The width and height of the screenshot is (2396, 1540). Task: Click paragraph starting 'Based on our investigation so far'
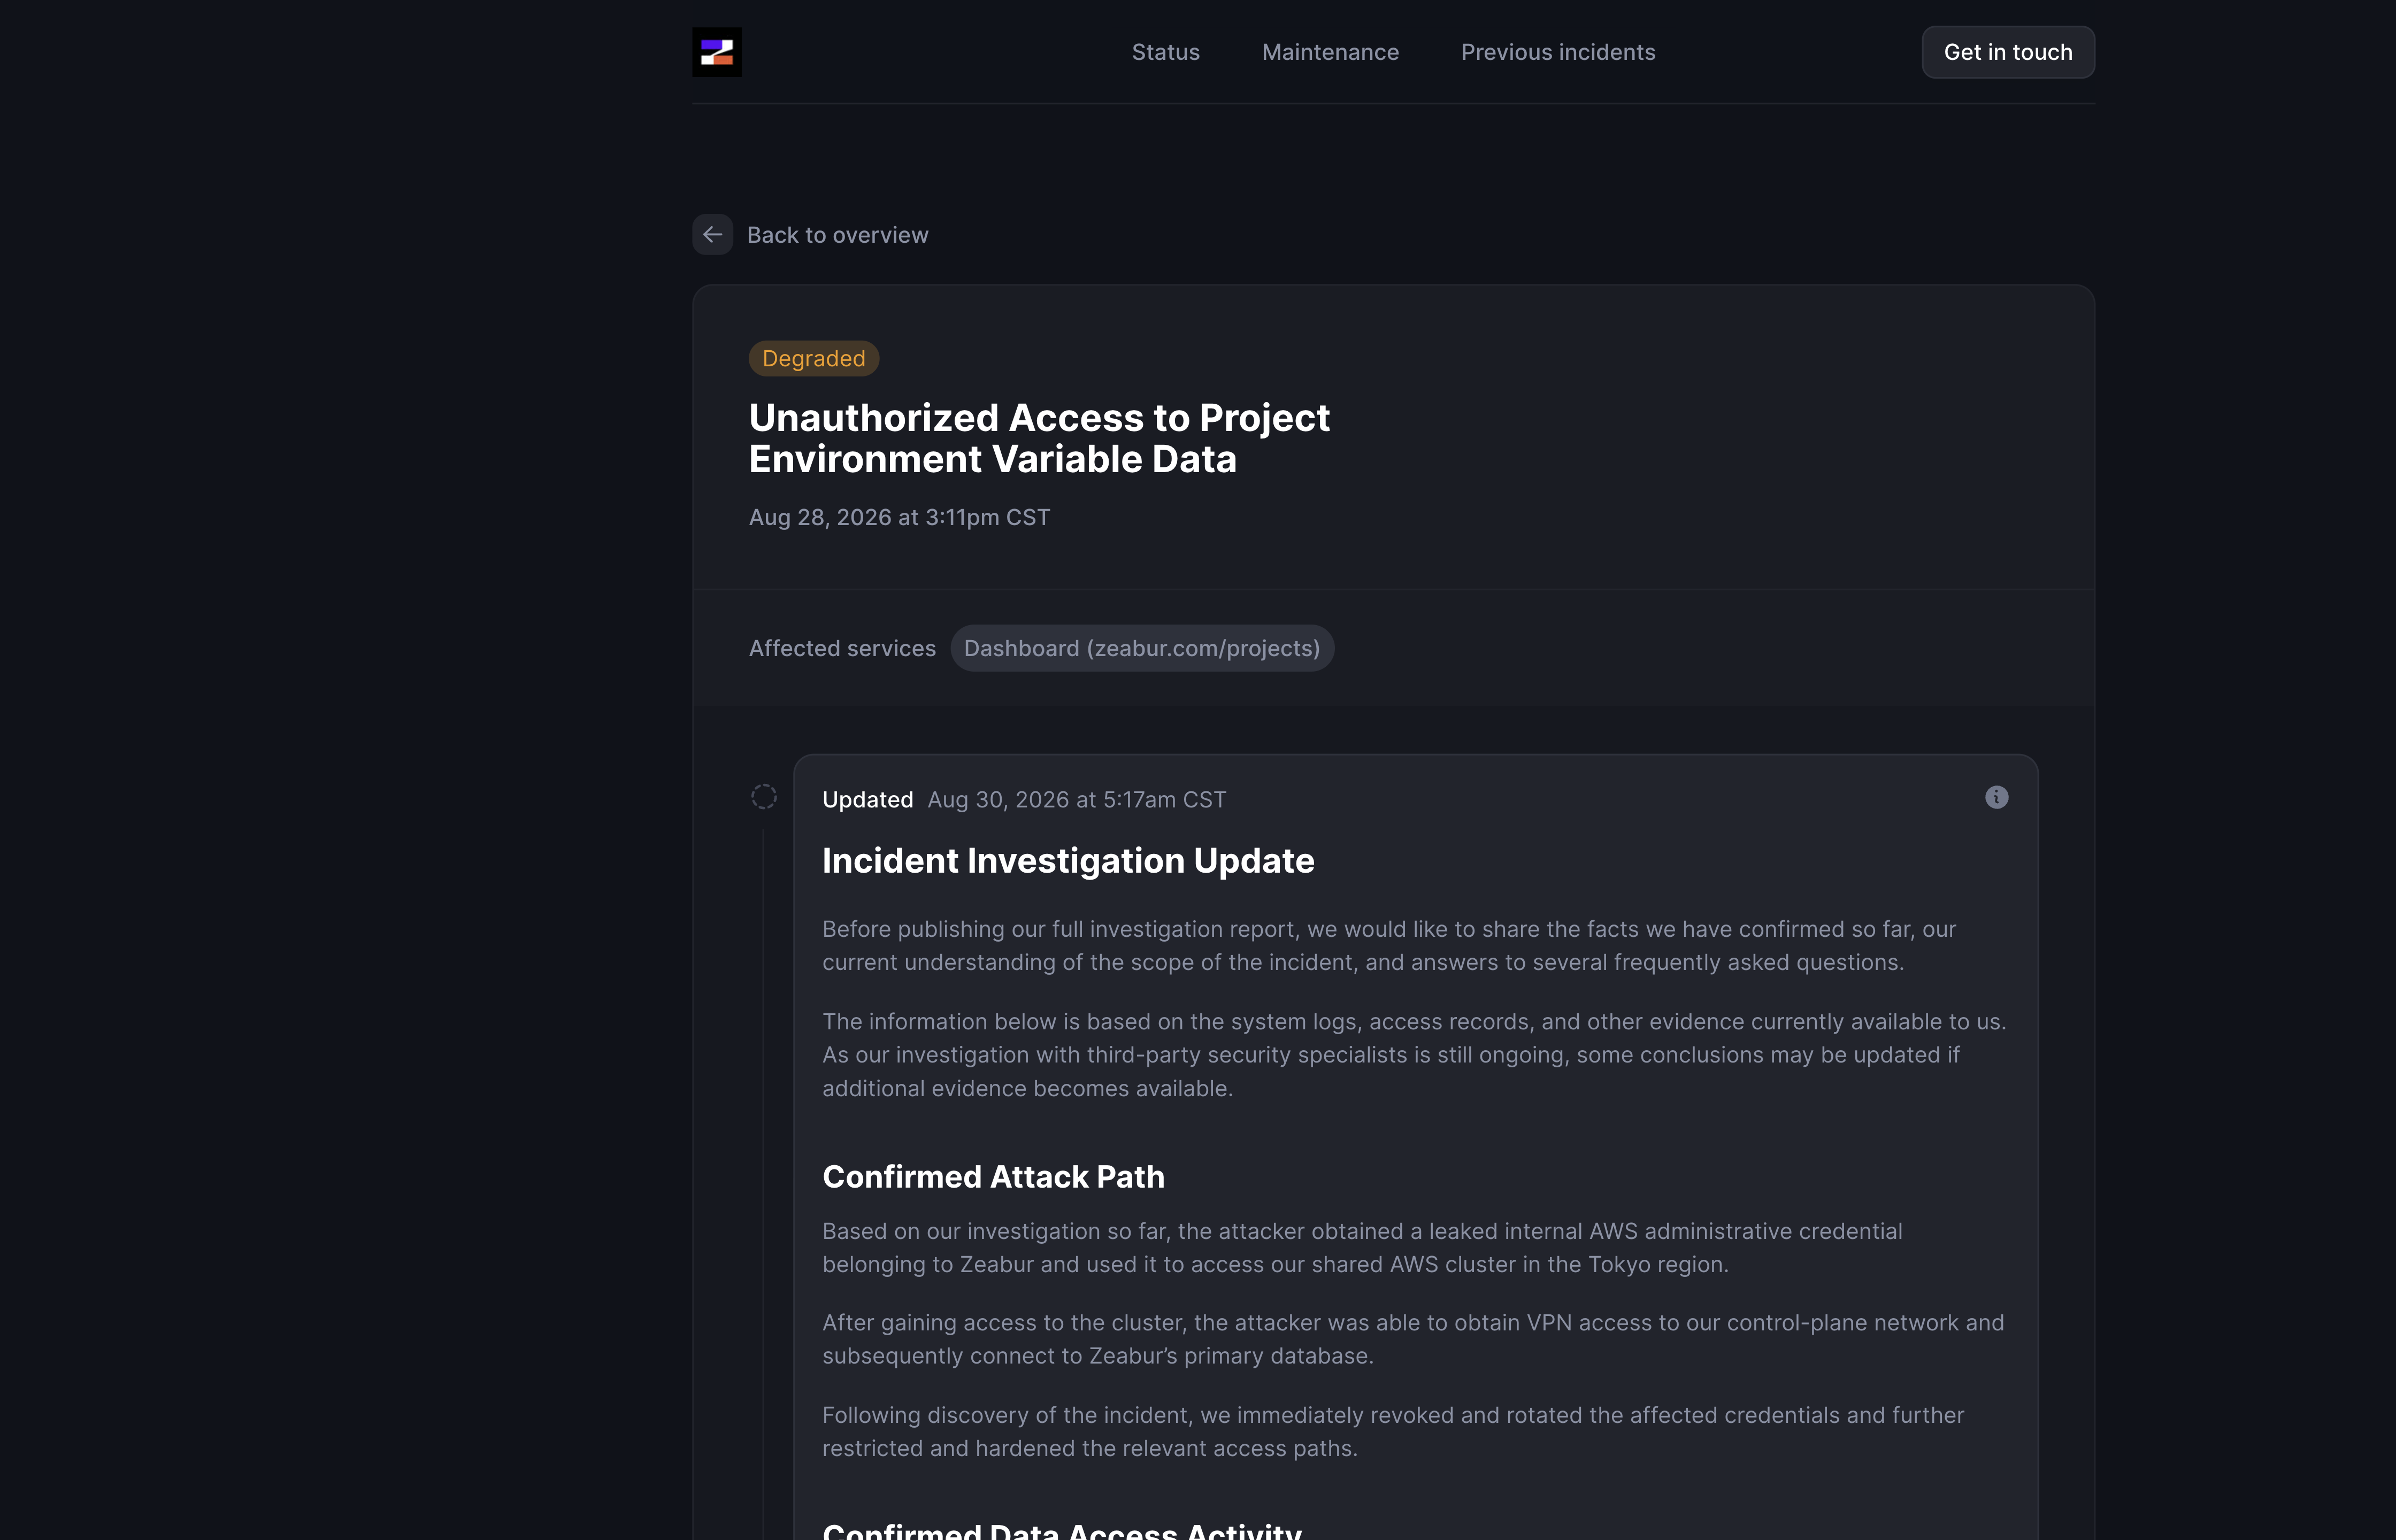point(1362,1248)
